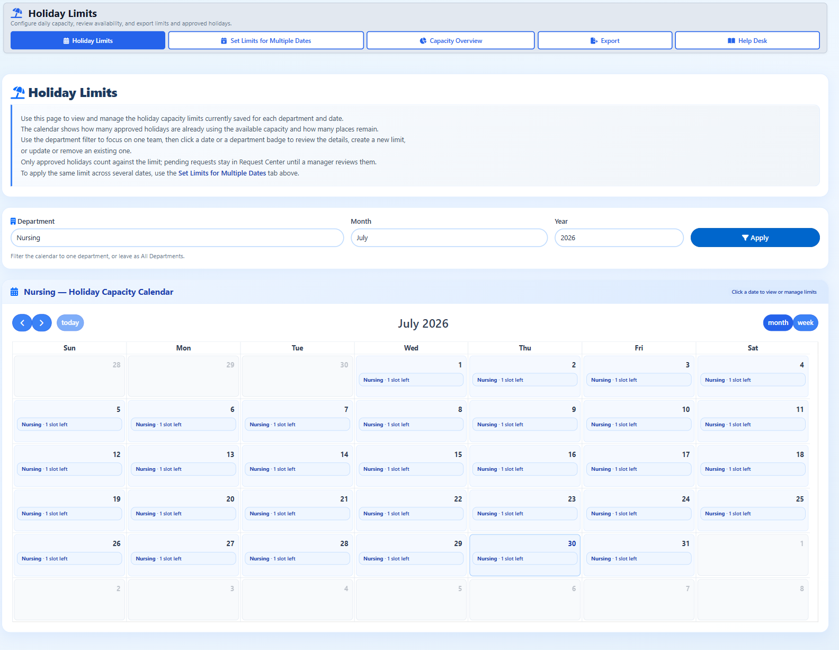Viewport: 839px width, 650px height.
Task: Open the Year dropdown showing 2026
Action: (x=619, y=238)
